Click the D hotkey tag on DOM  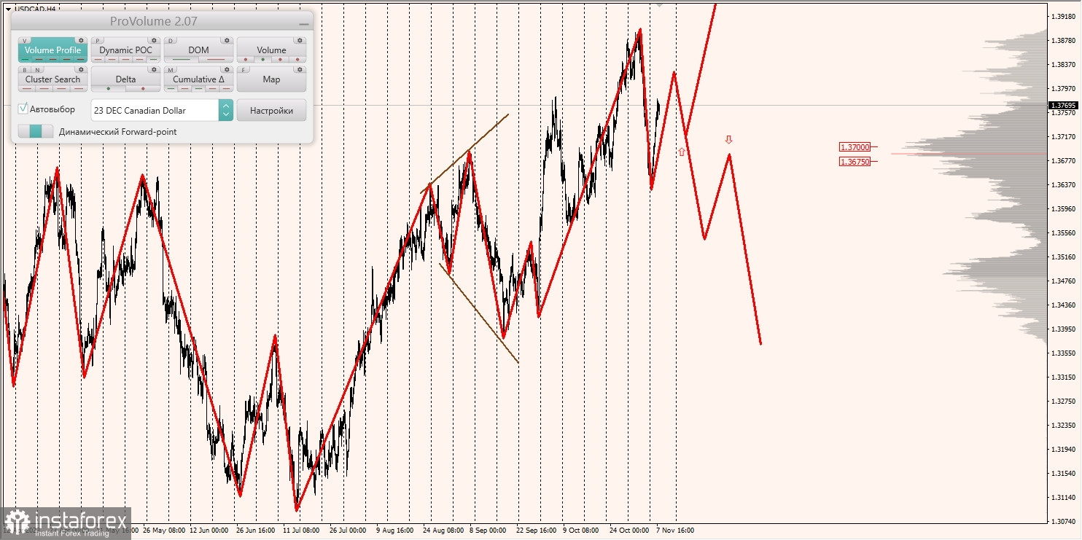[171, 41]
